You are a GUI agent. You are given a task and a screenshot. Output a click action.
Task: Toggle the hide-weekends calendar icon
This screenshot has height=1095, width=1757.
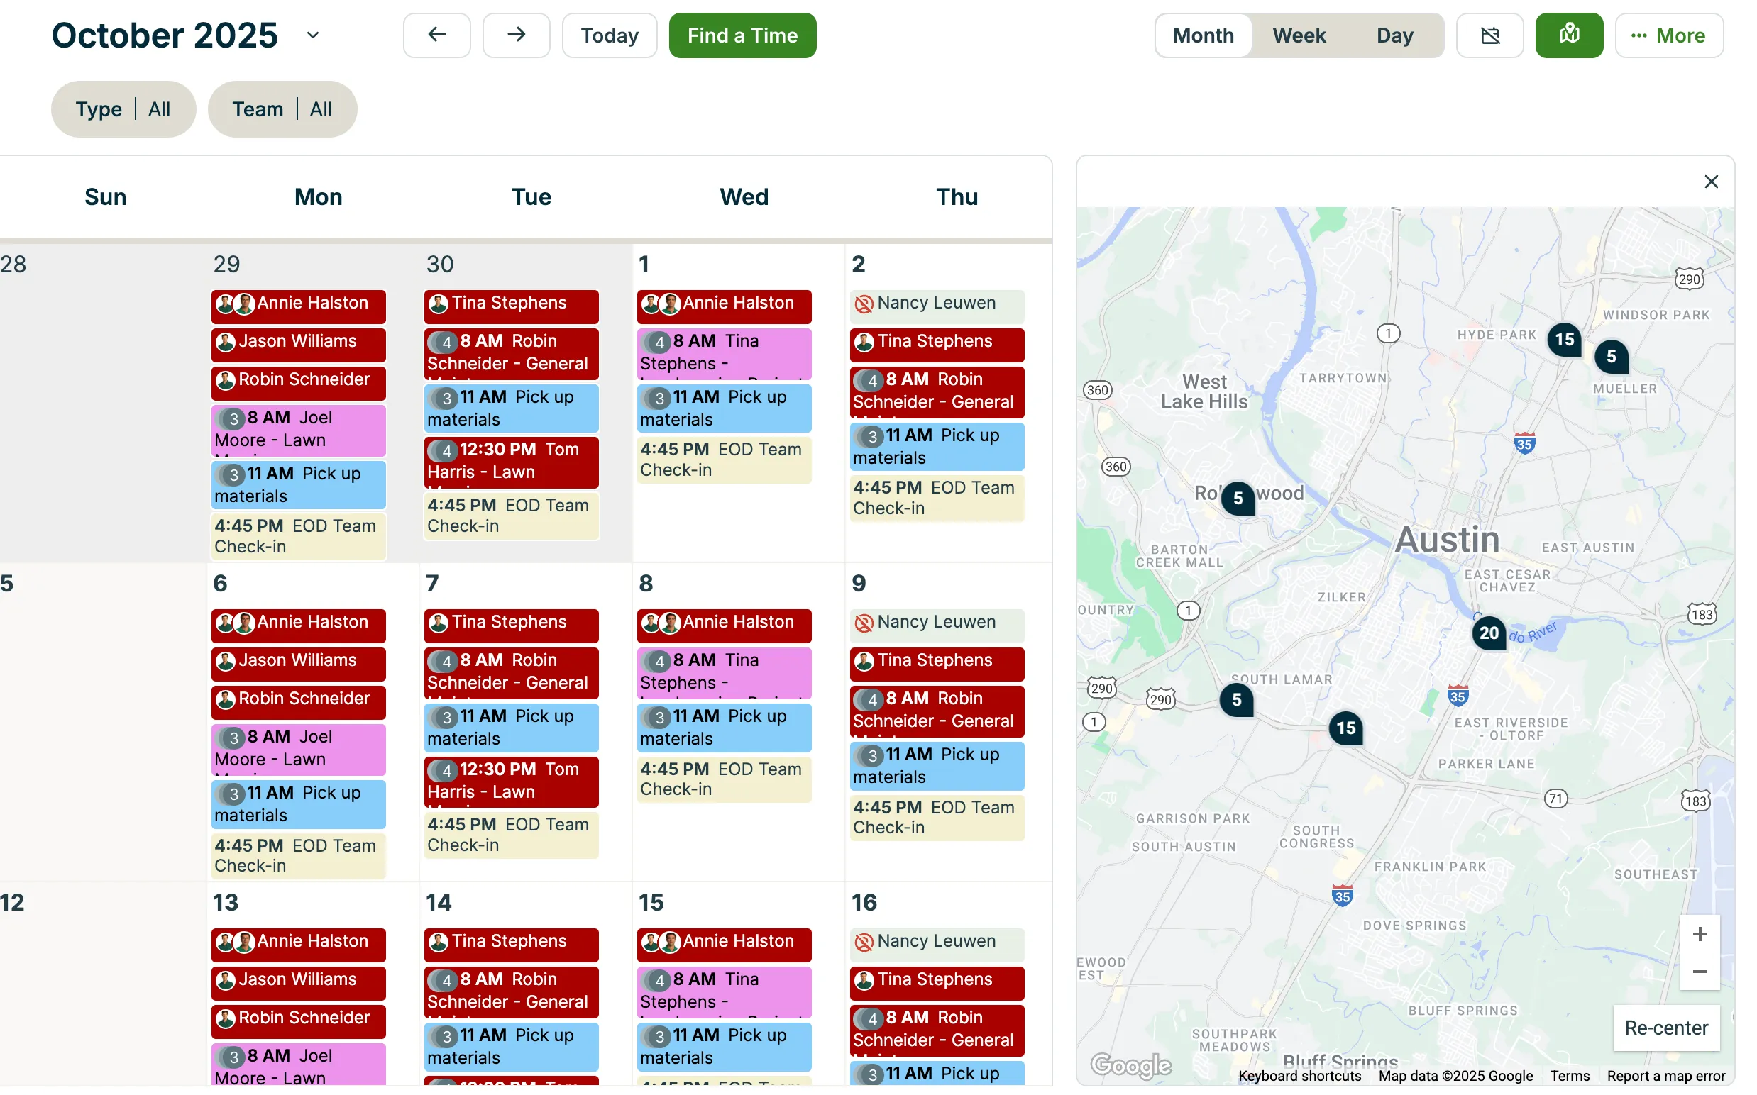click(1489, 35)
